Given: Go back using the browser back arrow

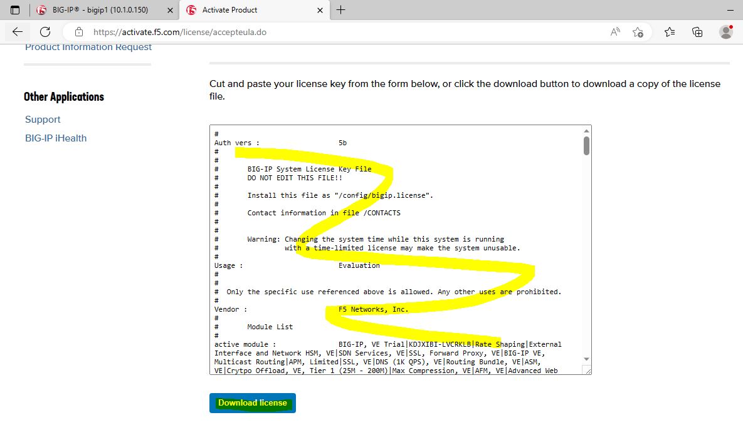Looking at the screenshot, I should [18, 32].
